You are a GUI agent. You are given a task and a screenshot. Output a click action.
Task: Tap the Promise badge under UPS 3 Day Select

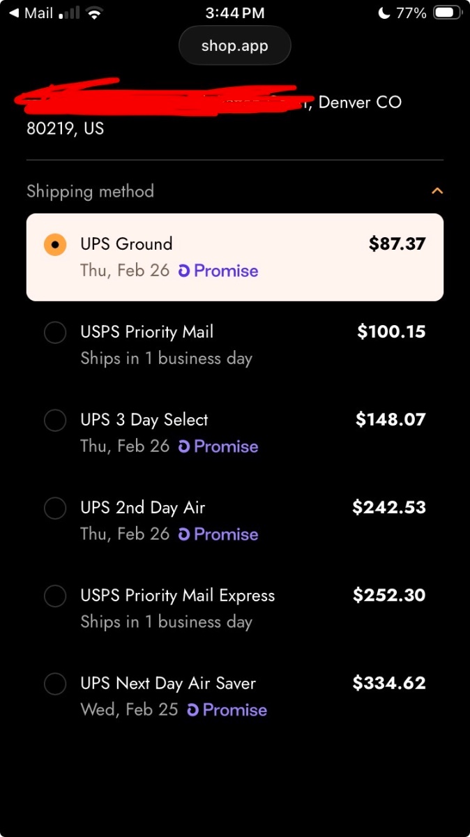(x=218, y=446)
